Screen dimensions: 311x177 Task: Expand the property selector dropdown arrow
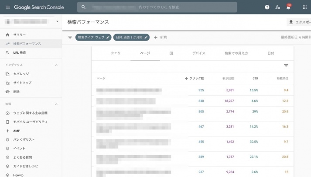coord(57,21)
